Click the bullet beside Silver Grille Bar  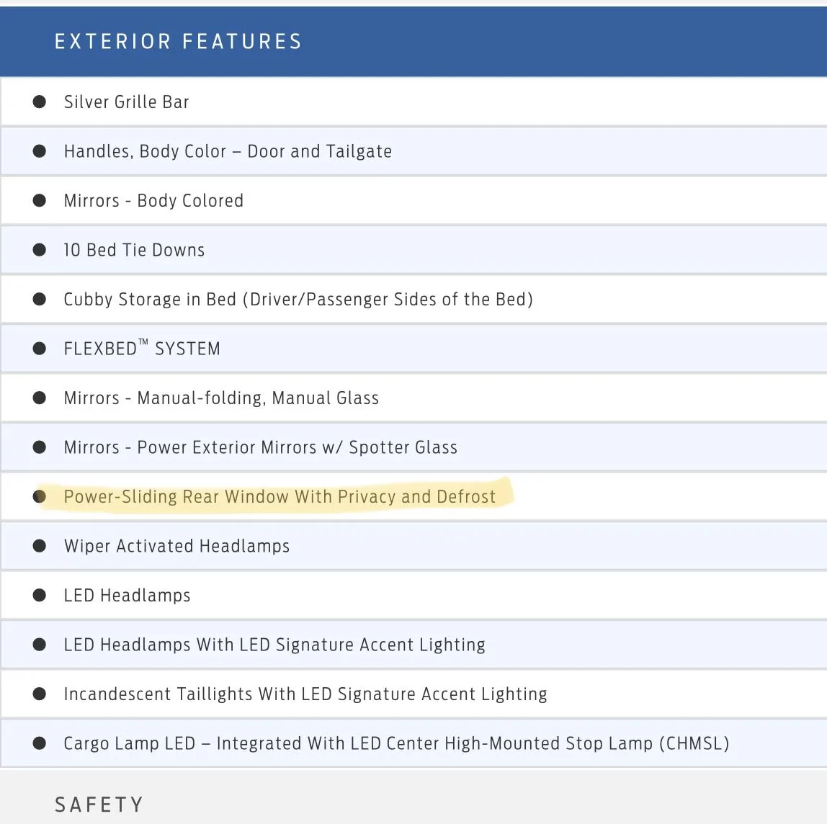tap(39, 102)
